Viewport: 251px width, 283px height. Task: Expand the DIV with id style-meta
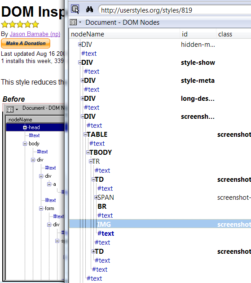(x=83, y=81)
